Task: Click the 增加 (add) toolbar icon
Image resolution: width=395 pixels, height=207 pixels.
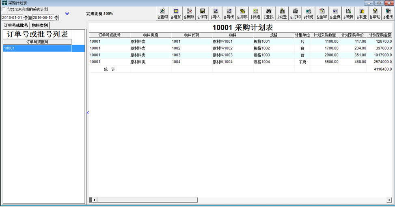Action: click(176, 14)
